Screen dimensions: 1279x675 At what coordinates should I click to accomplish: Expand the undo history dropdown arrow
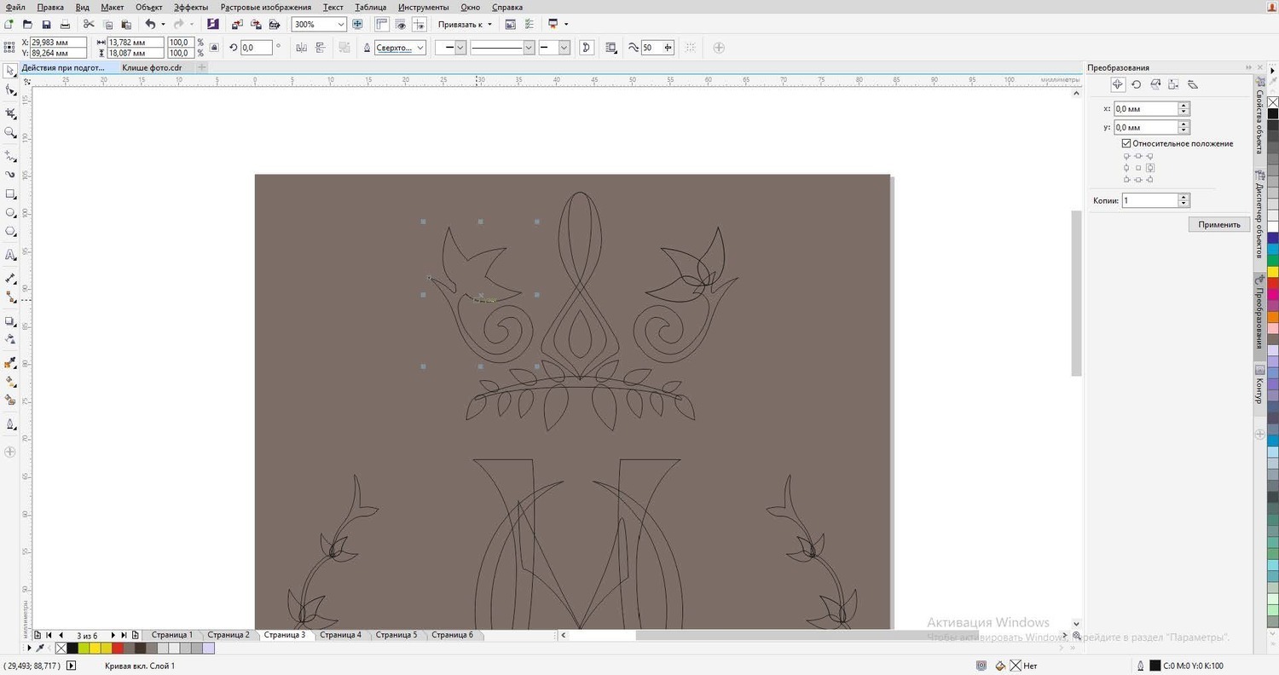coord(163,25)
